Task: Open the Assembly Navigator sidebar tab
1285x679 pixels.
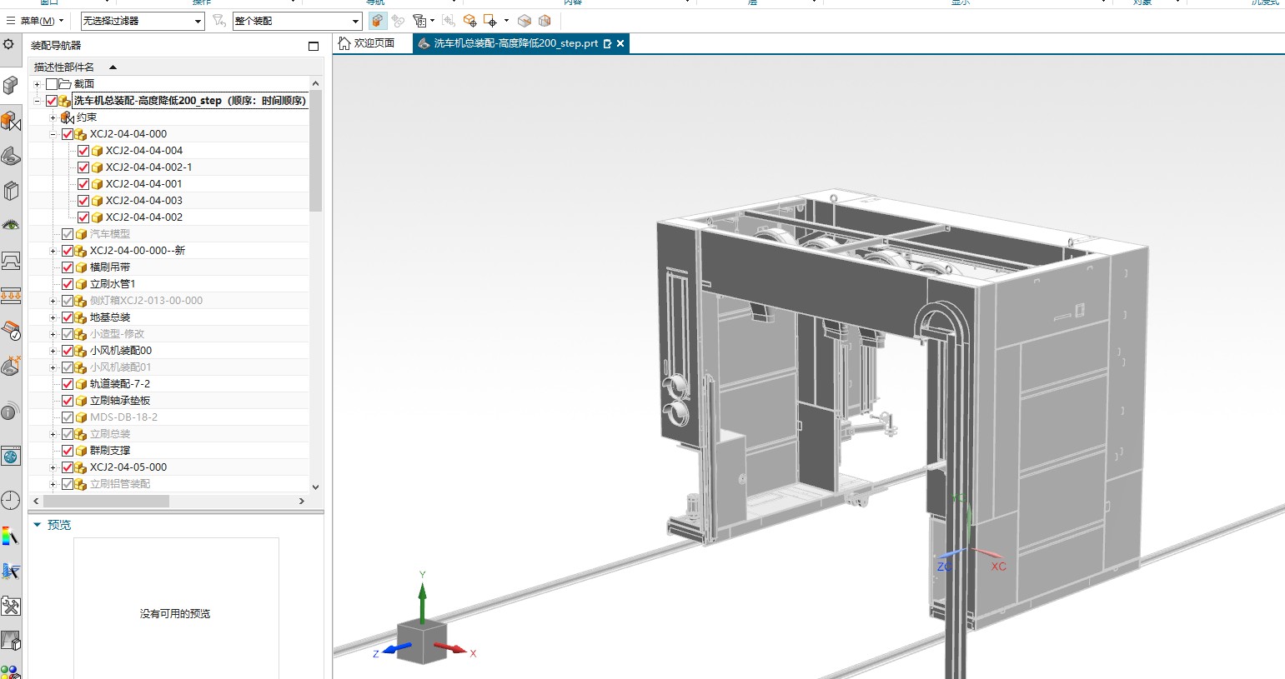Action: coord(10,85)
